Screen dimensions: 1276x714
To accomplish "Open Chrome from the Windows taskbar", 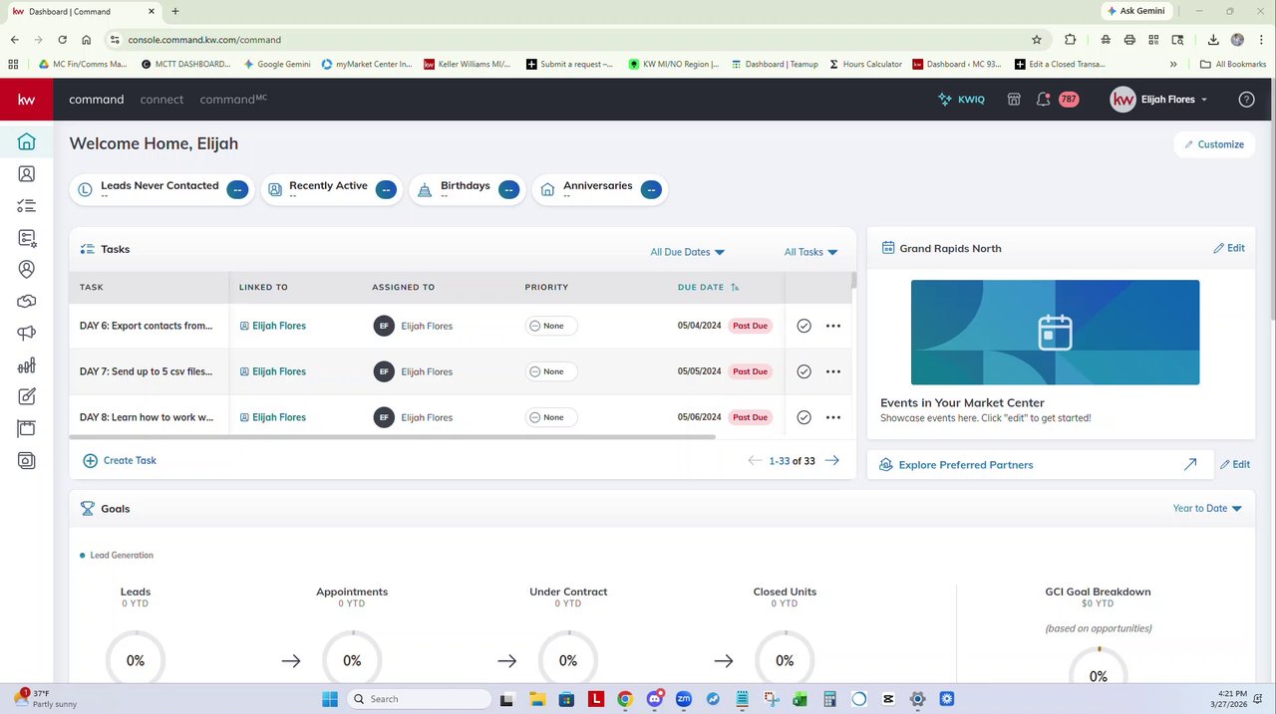I will 624,699.
